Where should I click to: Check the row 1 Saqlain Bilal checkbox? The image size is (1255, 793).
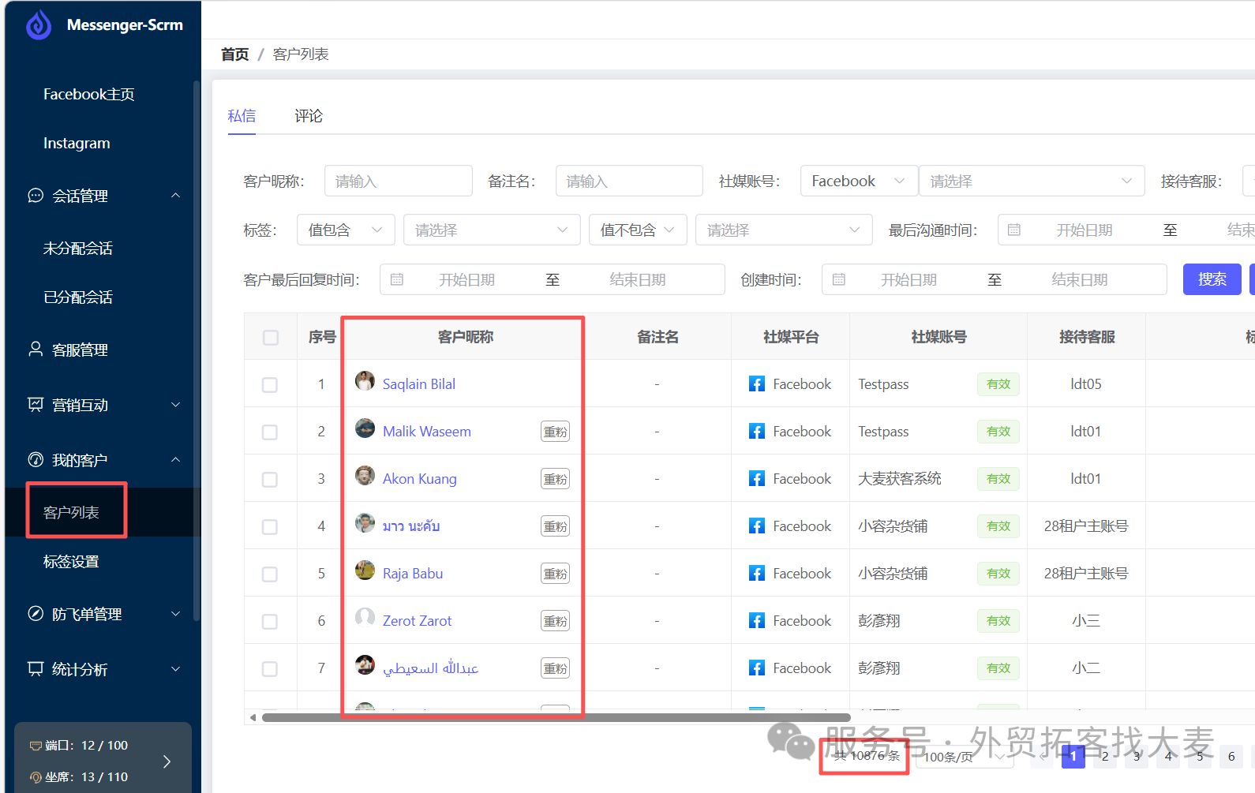coord(270,385)
